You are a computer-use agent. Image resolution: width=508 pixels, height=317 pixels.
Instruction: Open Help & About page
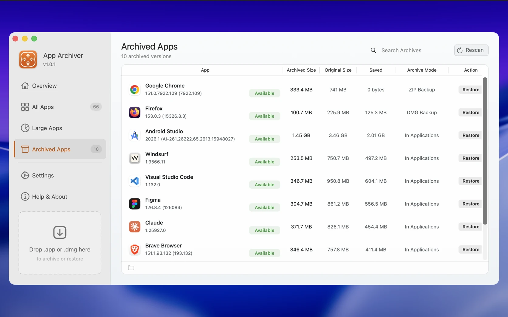(60, 197)
